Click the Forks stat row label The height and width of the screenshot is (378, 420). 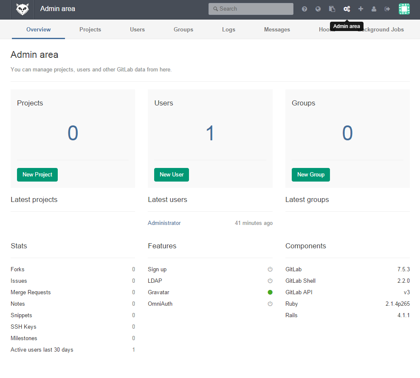17,269
